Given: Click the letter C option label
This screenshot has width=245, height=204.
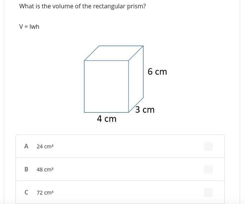Looking at the screenshot, I should click(x=26, y=193).
